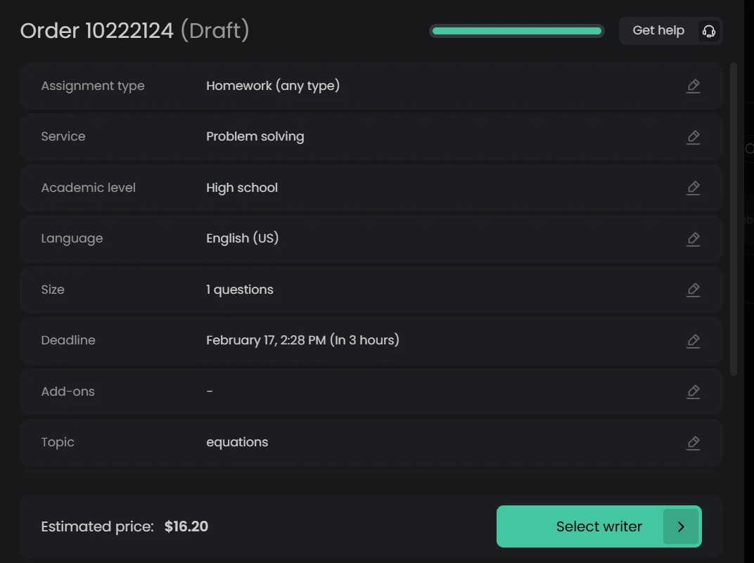Click the 'Estimated price:' label
The image size is (754, 563).
pos(97,526)
